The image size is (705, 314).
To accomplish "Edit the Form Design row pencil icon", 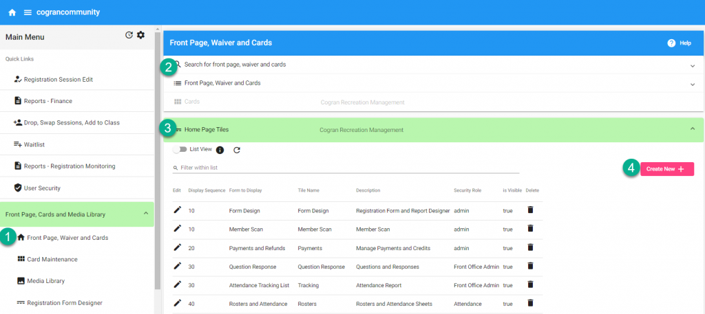I will pyautogui.click(x=177, y=210).
